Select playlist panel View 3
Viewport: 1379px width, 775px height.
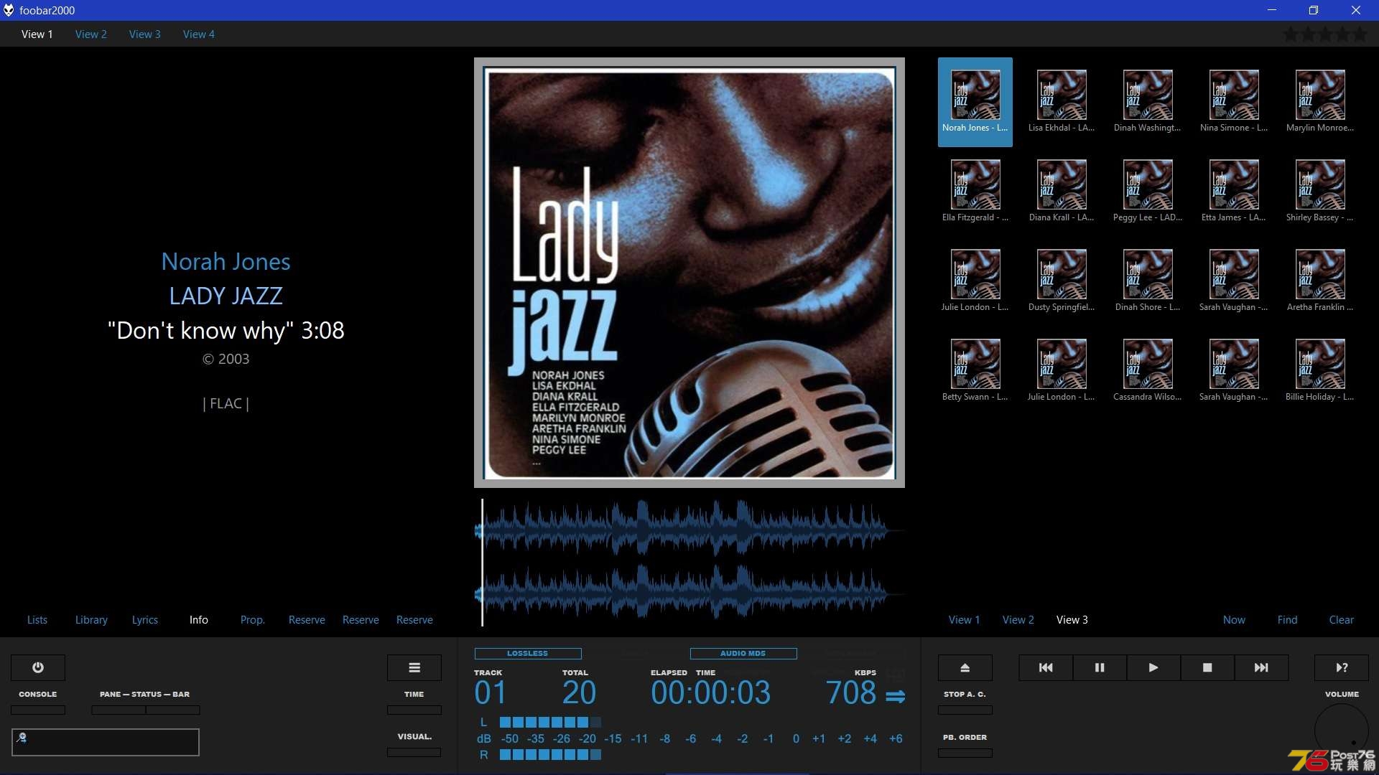(1072, 620)
